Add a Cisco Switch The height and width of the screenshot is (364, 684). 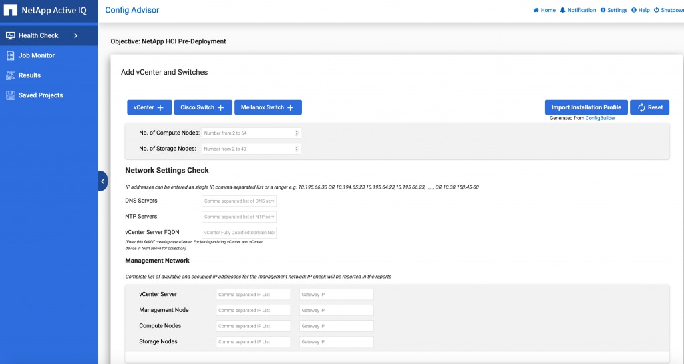202,107
